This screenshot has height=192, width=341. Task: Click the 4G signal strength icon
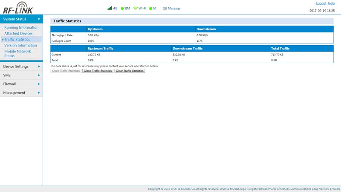[x=110, y=8]
